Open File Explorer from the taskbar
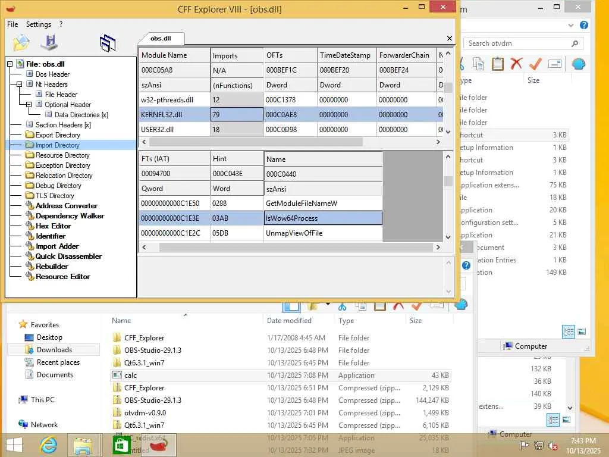The image size is (609, 457). (x=83, y=446)
